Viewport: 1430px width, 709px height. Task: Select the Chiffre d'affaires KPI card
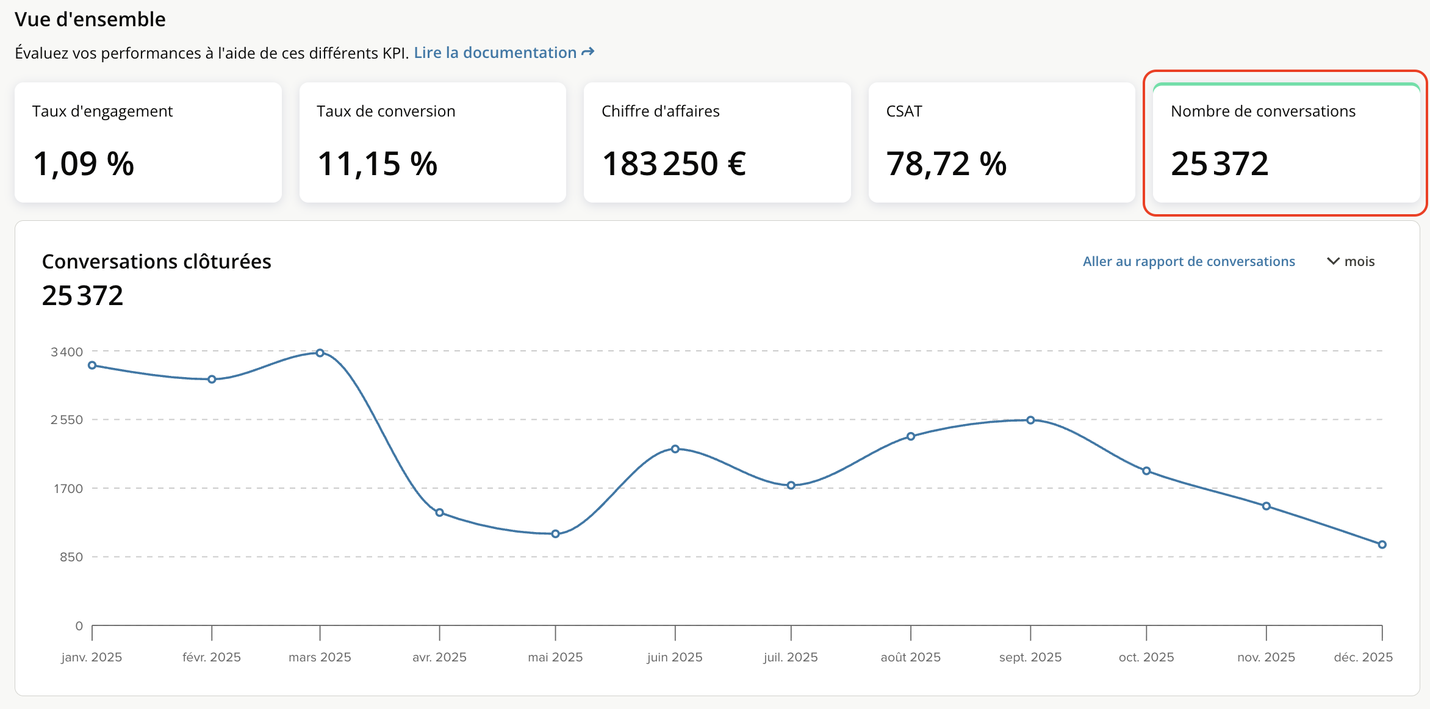pos(717,142)
